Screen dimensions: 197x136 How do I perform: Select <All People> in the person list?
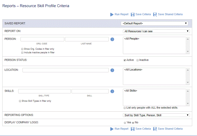(x=132, y=39)
